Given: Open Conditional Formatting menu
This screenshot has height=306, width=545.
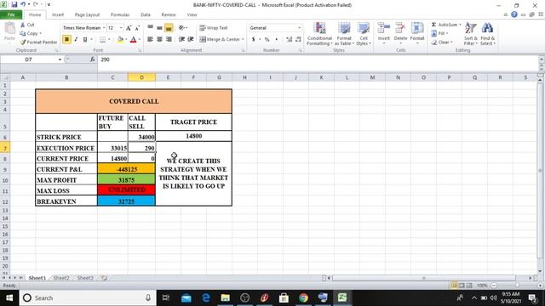Looking at the screenshot, I should pyautogui.click(x=320, y=34).
